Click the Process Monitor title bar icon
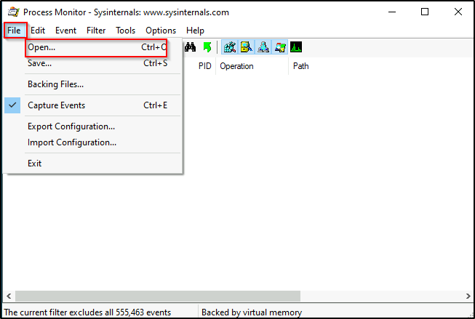The image size is (475, 319). [12, 12]
